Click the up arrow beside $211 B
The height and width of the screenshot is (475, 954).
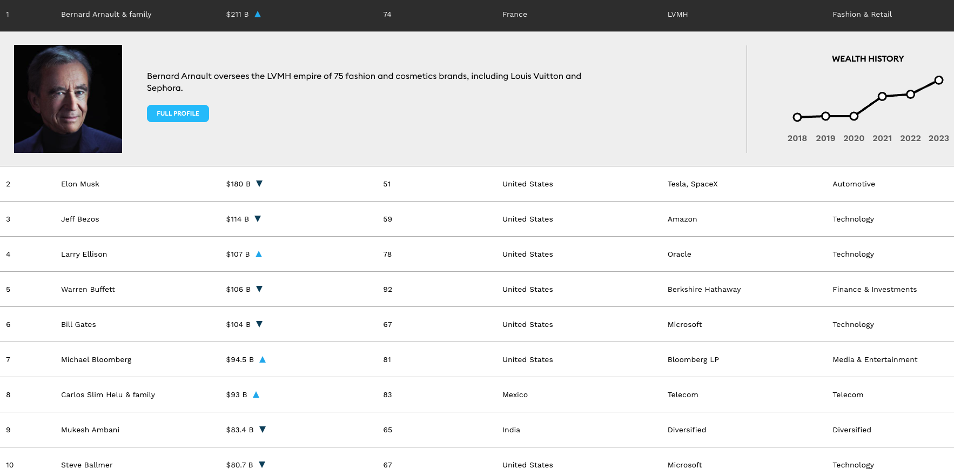pos(258,15)
